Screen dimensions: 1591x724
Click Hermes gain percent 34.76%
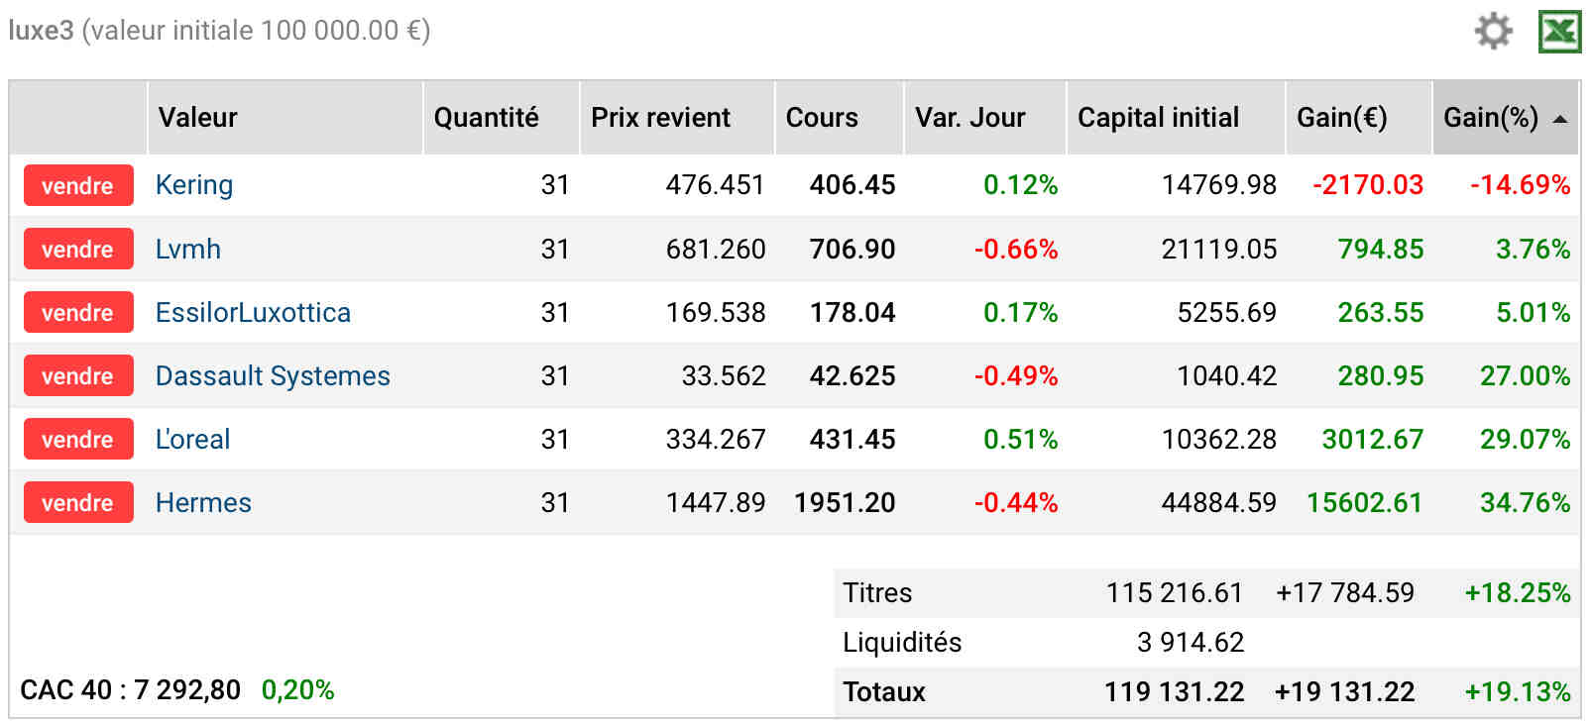[x=1525, y=502]
